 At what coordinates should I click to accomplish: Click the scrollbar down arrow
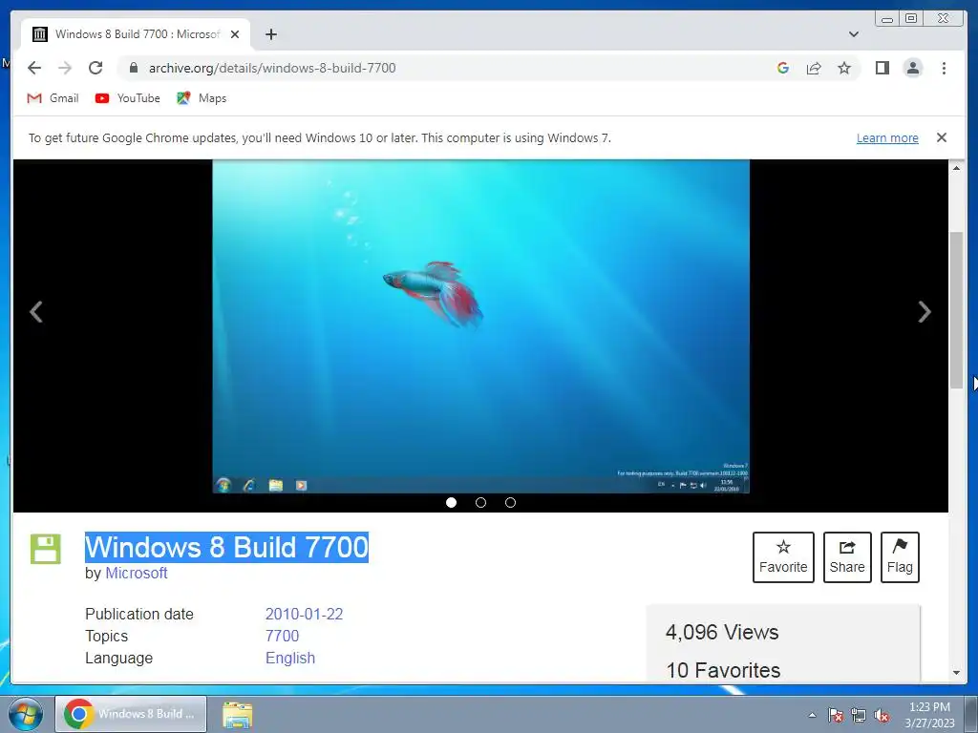click(956, 673)
